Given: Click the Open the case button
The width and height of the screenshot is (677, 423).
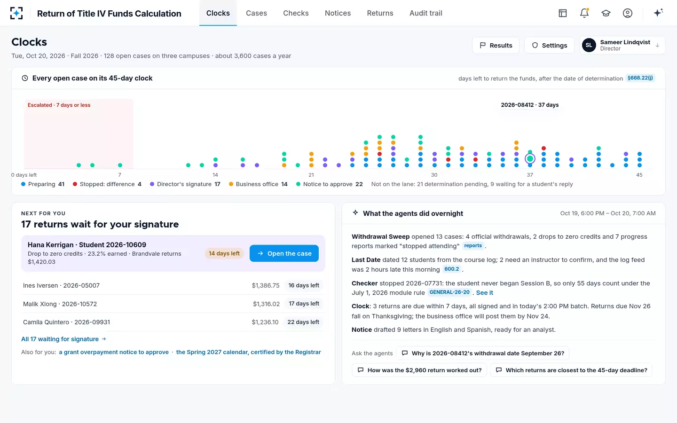Looking at the screenshot, I should click(284, 253).
